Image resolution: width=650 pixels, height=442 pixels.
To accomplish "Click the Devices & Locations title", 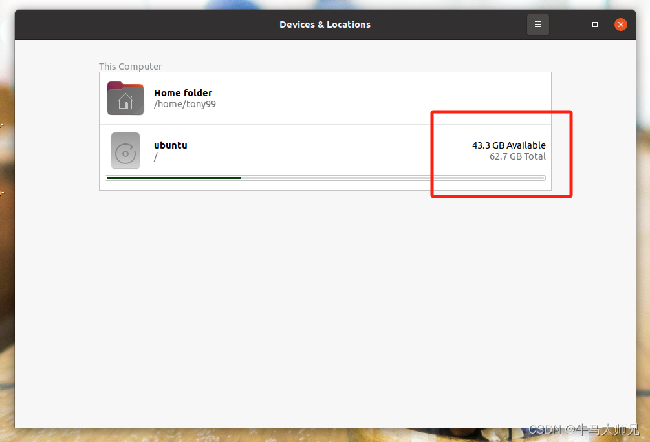I will [325, 24].
